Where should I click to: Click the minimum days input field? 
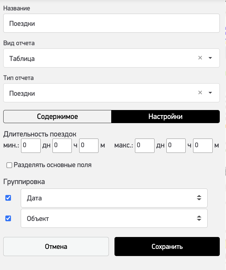coord(31,146)
